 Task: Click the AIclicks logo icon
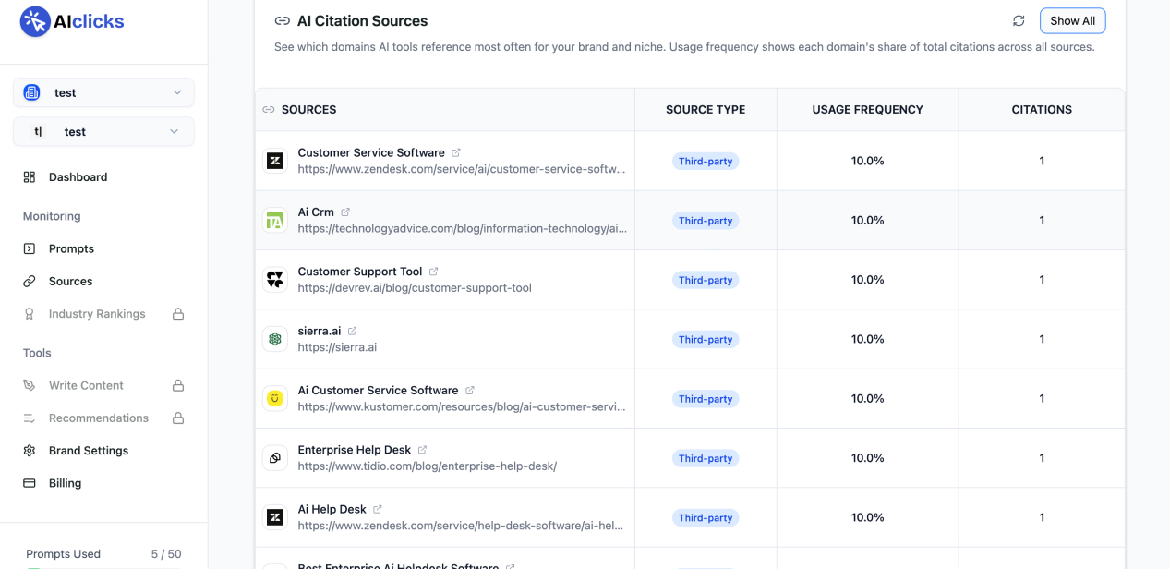tap(35, 21)
